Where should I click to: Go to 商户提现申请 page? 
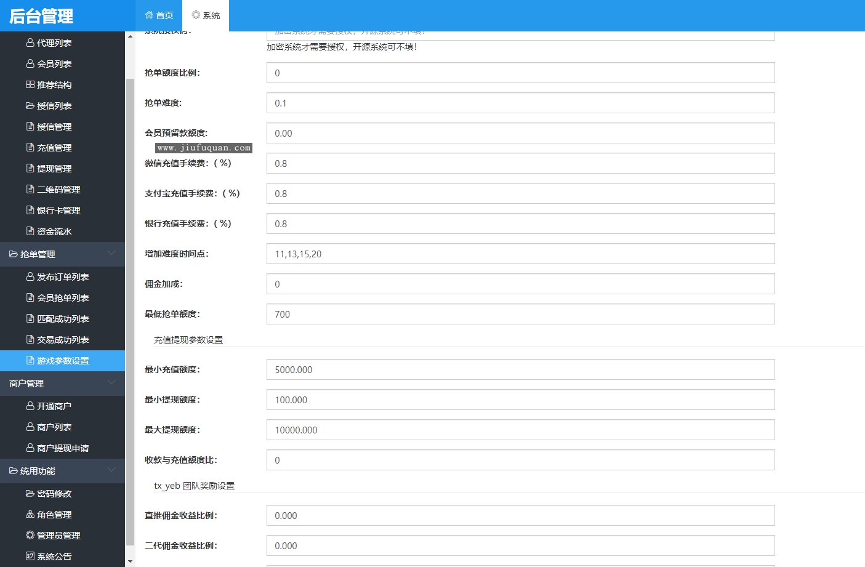(x=62, y=448)
